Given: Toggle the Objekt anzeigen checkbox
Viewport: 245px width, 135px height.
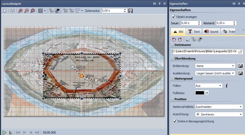Looking at the screenshot, I should [174, 17].
